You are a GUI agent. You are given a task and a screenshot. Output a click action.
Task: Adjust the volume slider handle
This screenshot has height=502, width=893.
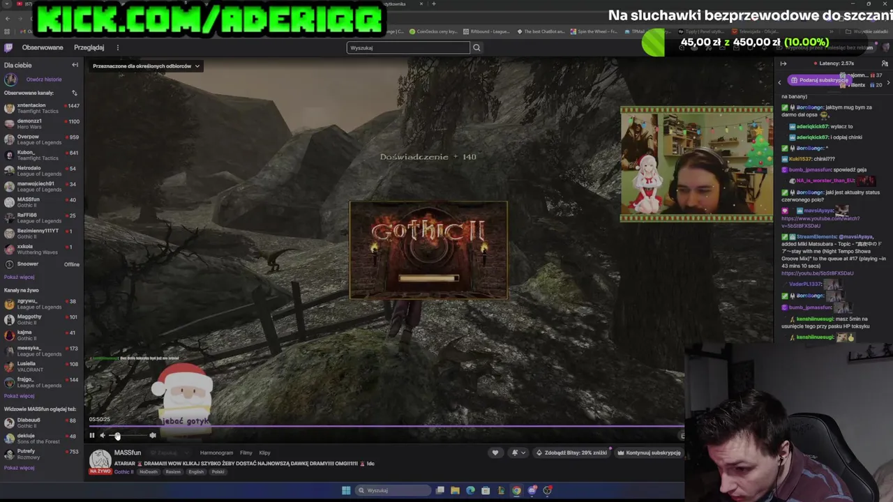click(x=117, y=436)
